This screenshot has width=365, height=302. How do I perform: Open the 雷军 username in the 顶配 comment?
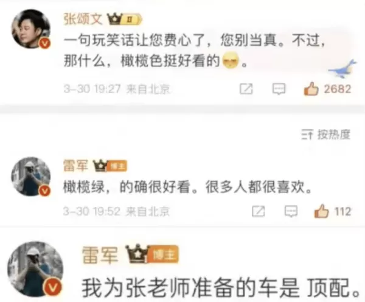(x=100, y=255)
